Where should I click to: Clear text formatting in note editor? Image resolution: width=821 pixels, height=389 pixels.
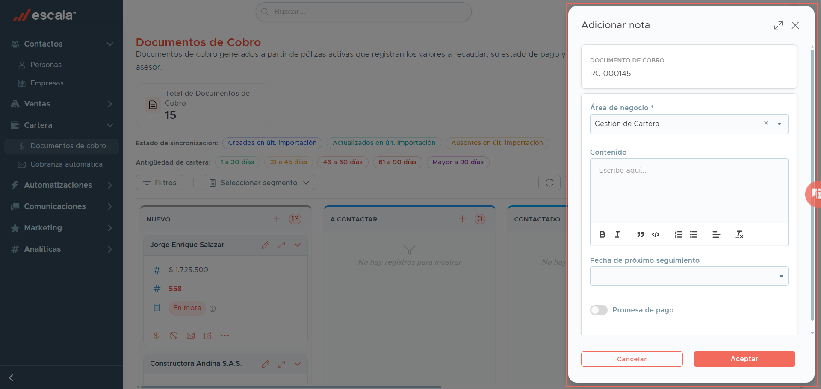(739, 234)
